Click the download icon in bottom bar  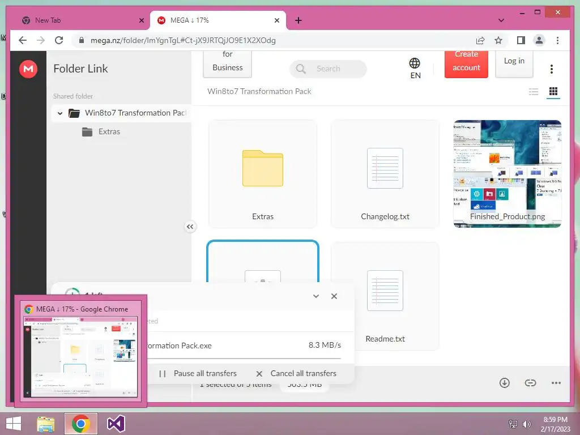pos(505,383)
